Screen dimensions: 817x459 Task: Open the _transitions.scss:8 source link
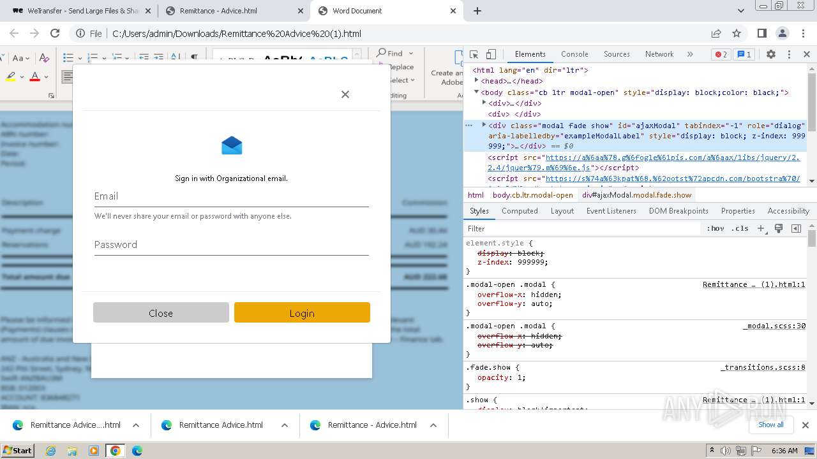[x=763, y=367]
